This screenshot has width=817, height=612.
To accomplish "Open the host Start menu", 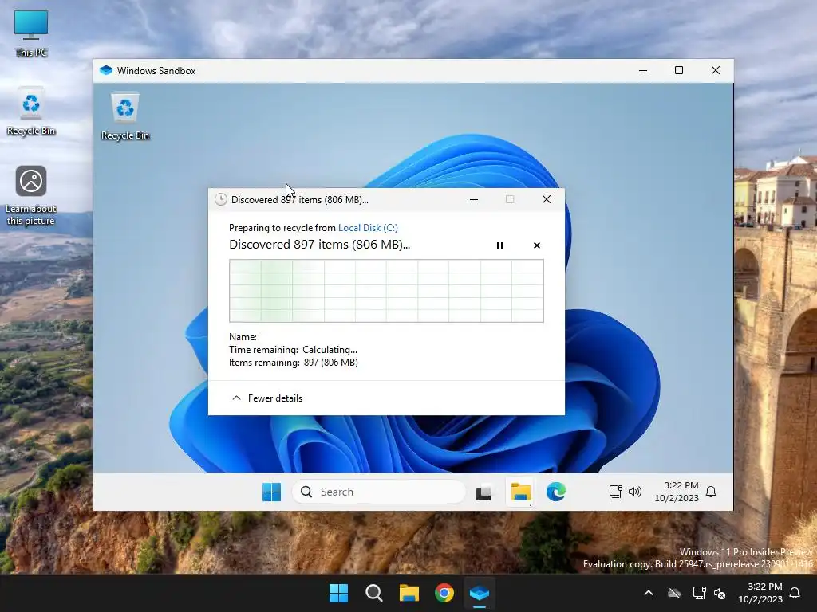I will (x=338, y=593).
